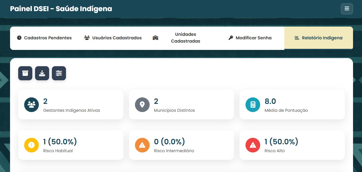The width and height of the screenshot is (362, 172).
Task: Click the Risco Intermediário label
Action: [174, 151]
